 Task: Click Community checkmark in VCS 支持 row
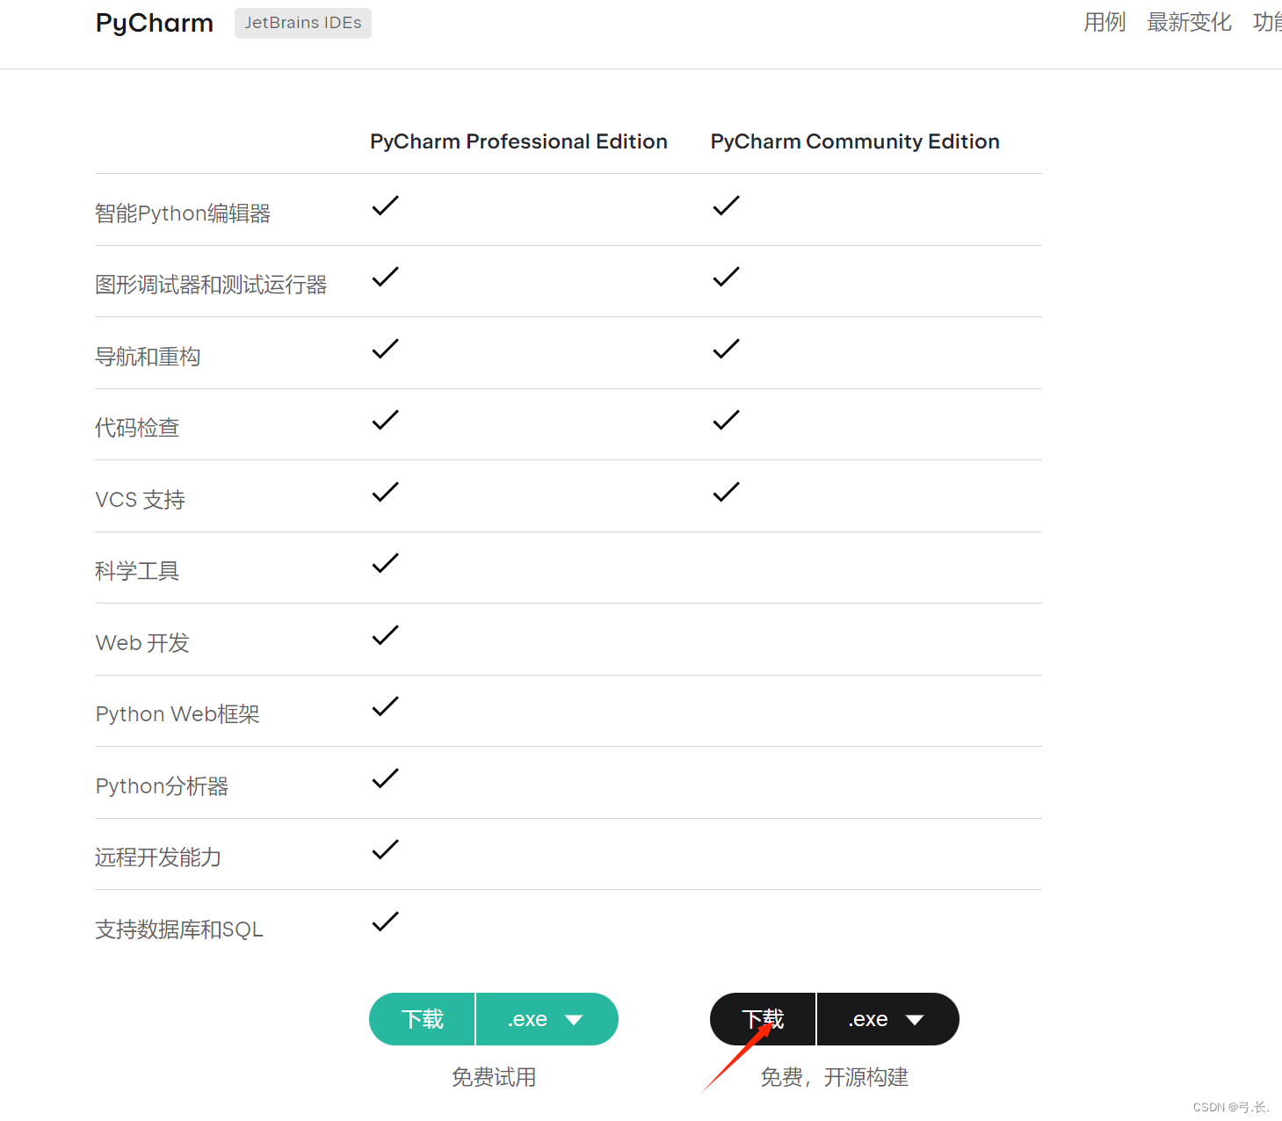(x=726, y=492)
